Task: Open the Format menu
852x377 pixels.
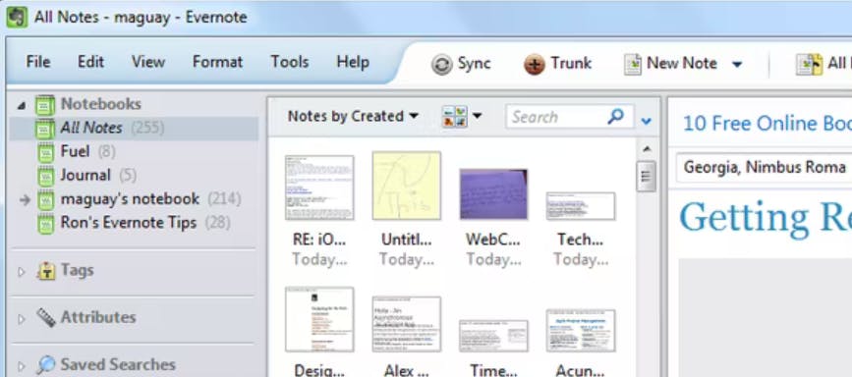Action: click(217, 62)
